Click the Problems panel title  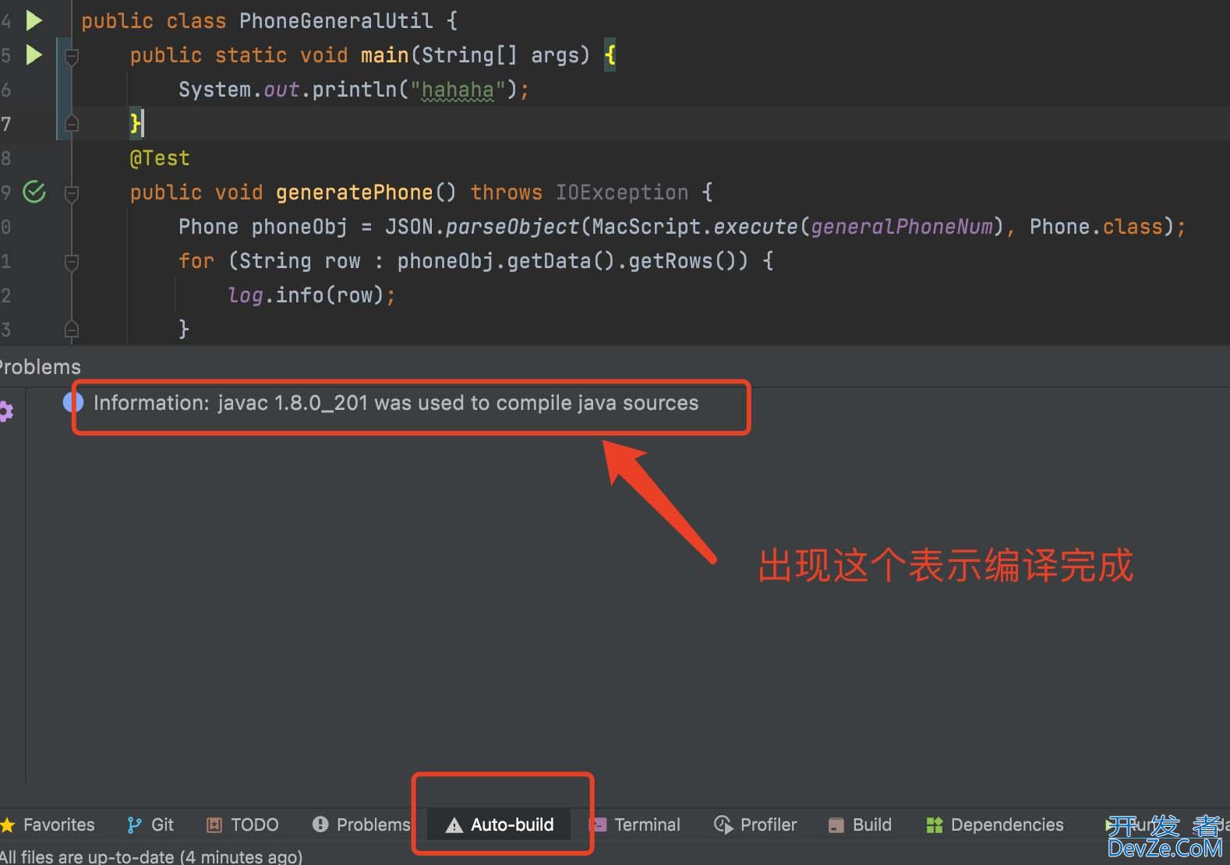click(41, 367)
